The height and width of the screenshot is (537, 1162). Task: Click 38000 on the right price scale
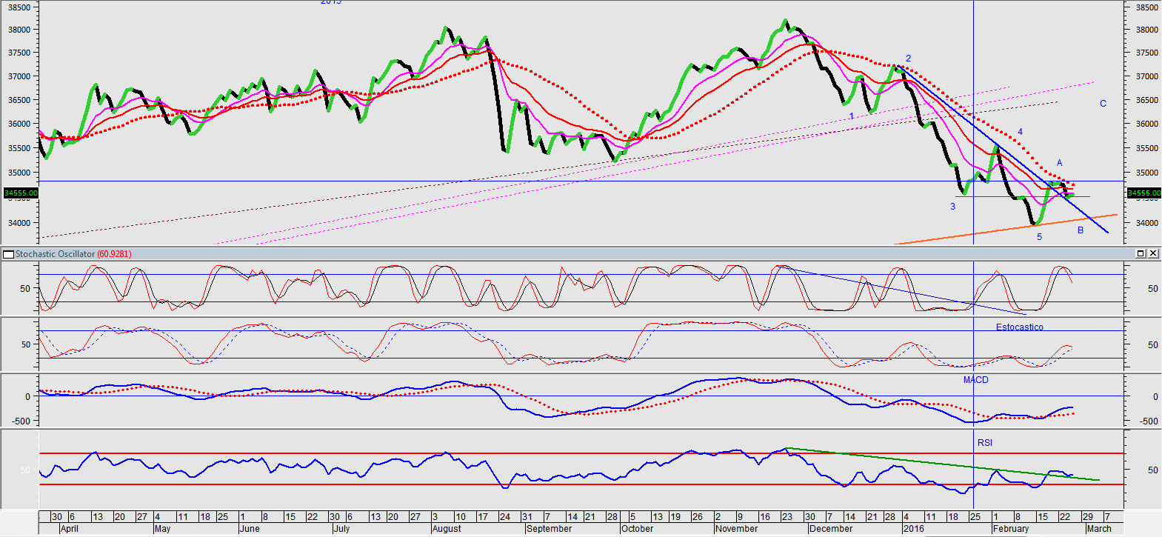(x=1147, y=30)
